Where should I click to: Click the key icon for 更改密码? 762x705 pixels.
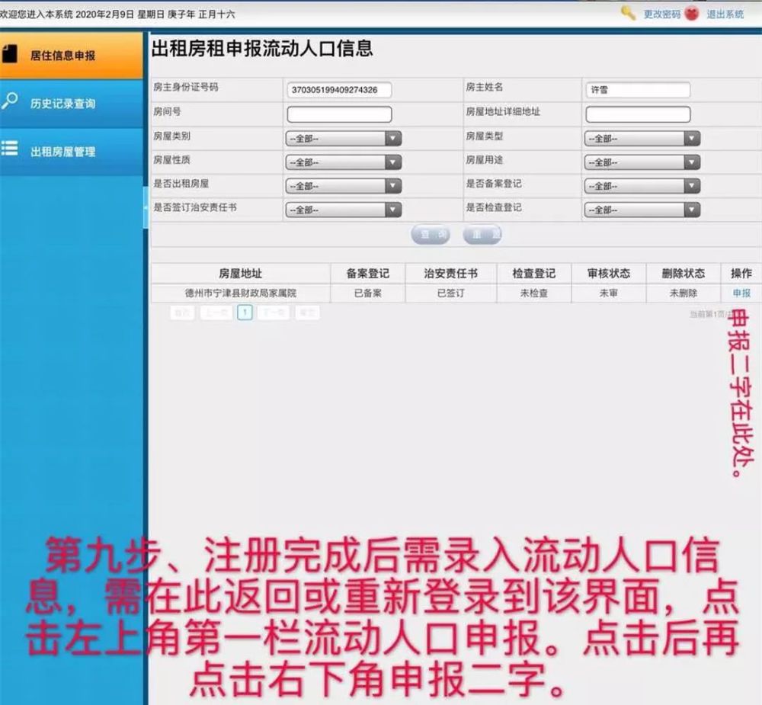[x=629, y=13]
